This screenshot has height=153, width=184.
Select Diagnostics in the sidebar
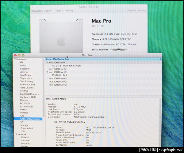click(x=25, y=78)
